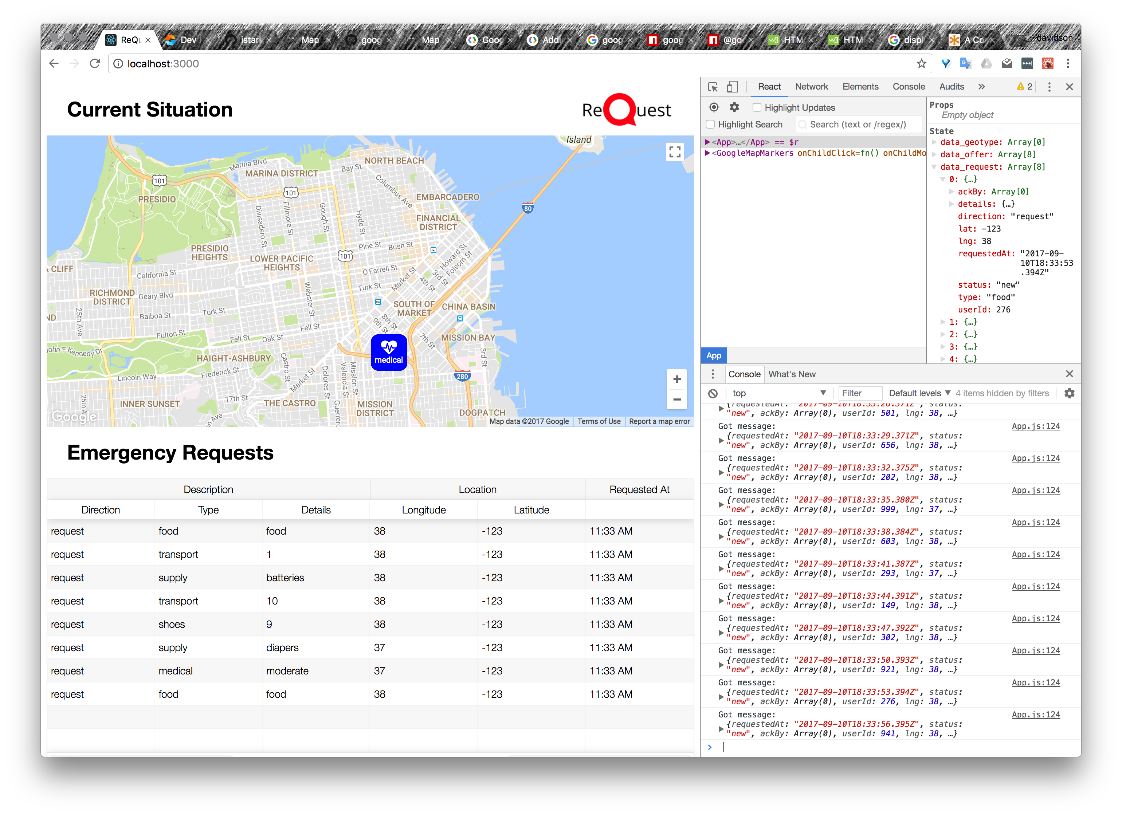Switch to the Network tab in DevTools
1122x815 pixels.
click(x=811, y=87)
